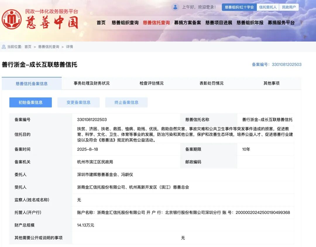The image size is (316, 247).
Task: Click the 监察人 value 无
Action: pyautogui.click(x=79, y=200)
